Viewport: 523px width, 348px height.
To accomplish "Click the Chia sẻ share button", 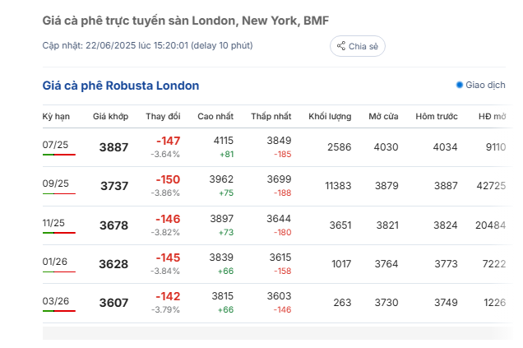I will point(357,46).
